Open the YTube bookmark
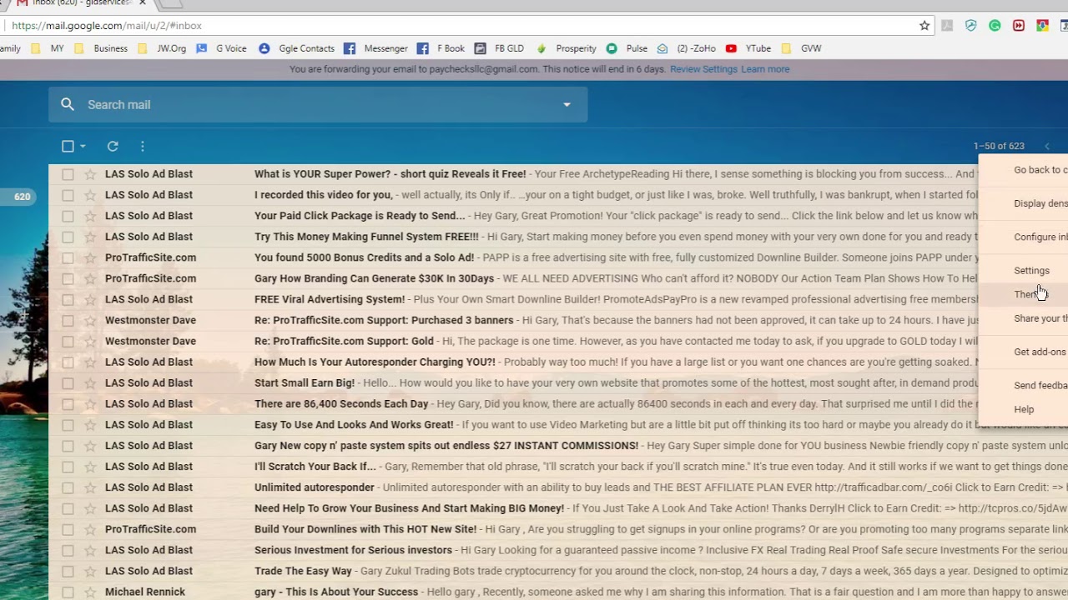This screenshot has width=1068, height=600. coord(748,48)
